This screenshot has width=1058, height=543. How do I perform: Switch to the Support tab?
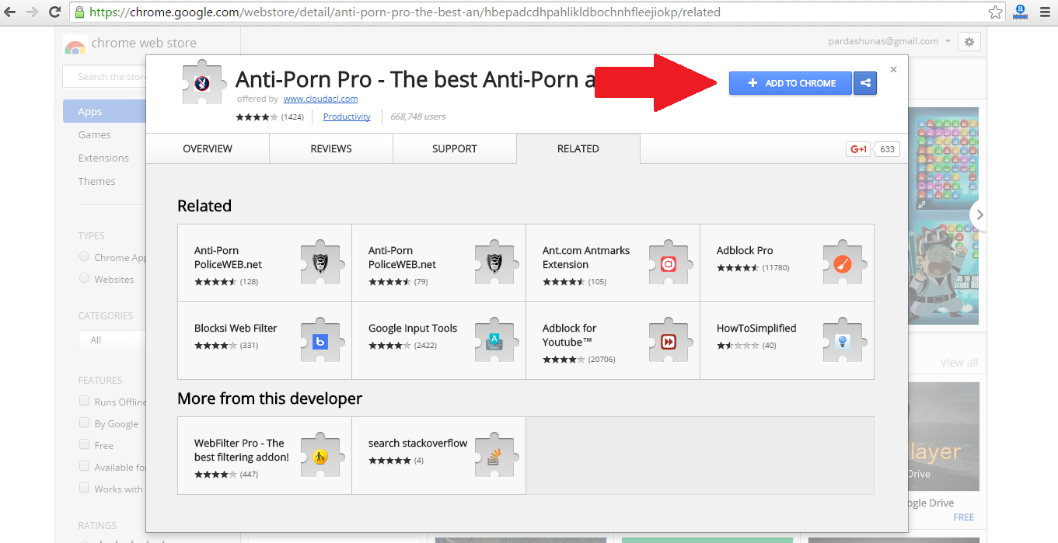(455, 148)
